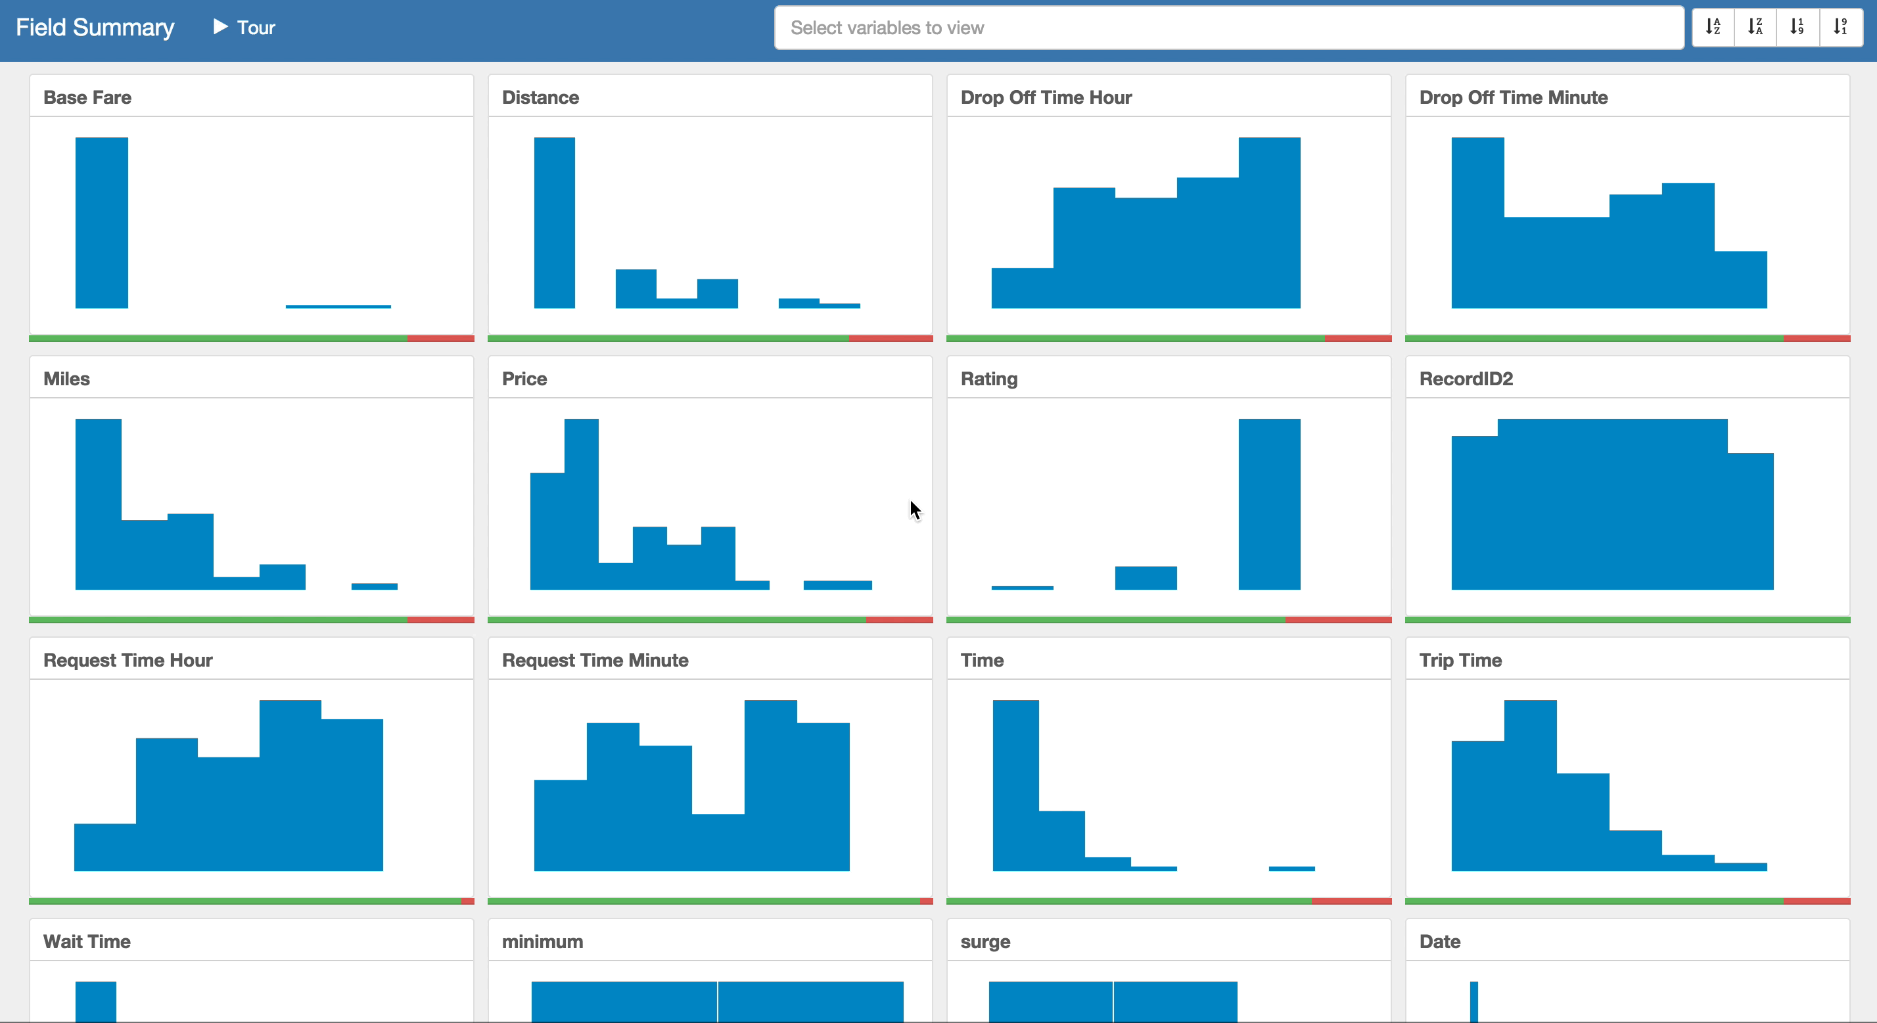Sort variables numerically descending 9 to 1
Viewport: 1877px width, 1023px height.
(1841, 27)
